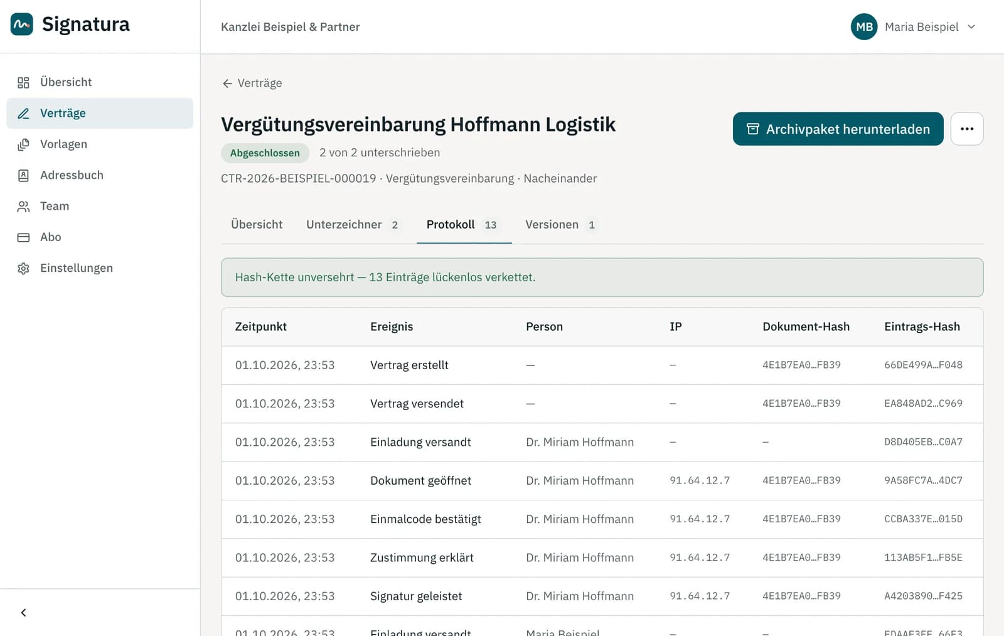Click entry hash CCBA337E…015D

(923, 519)
